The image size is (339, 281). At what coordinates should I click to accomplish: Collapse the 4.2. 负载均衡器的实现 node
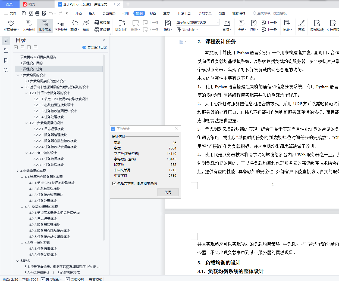point(22,207)
